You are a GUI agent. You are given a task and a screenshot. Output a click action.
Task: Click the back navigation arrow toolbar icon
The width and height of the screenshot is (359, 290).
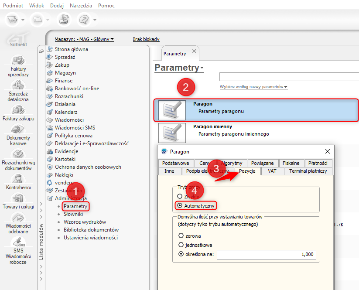point(12,20)
